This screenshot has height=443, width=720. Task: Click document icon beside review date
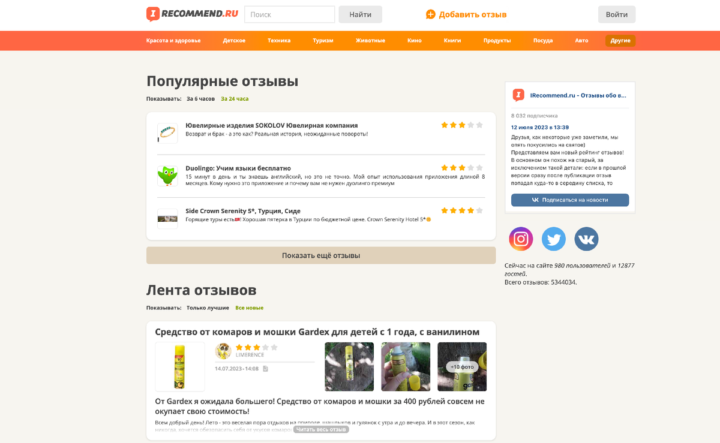point(266,369)
